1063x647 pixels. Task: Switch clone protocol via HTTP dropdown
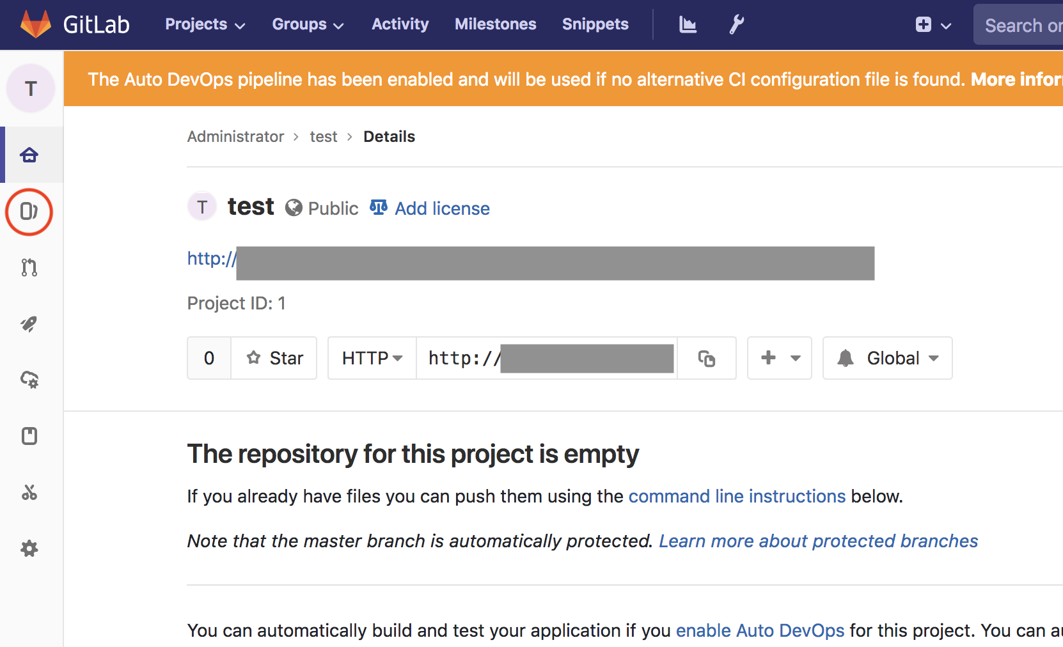[x=372, y=358]
